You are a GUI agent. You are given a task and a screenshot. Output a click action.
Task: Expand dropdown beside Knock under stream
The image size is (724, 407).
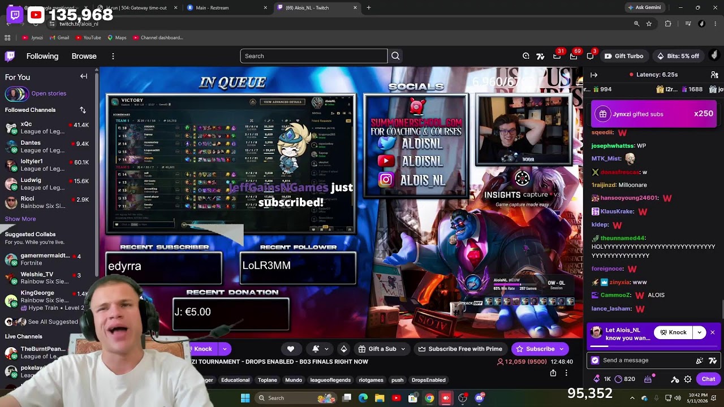(225, 349)
